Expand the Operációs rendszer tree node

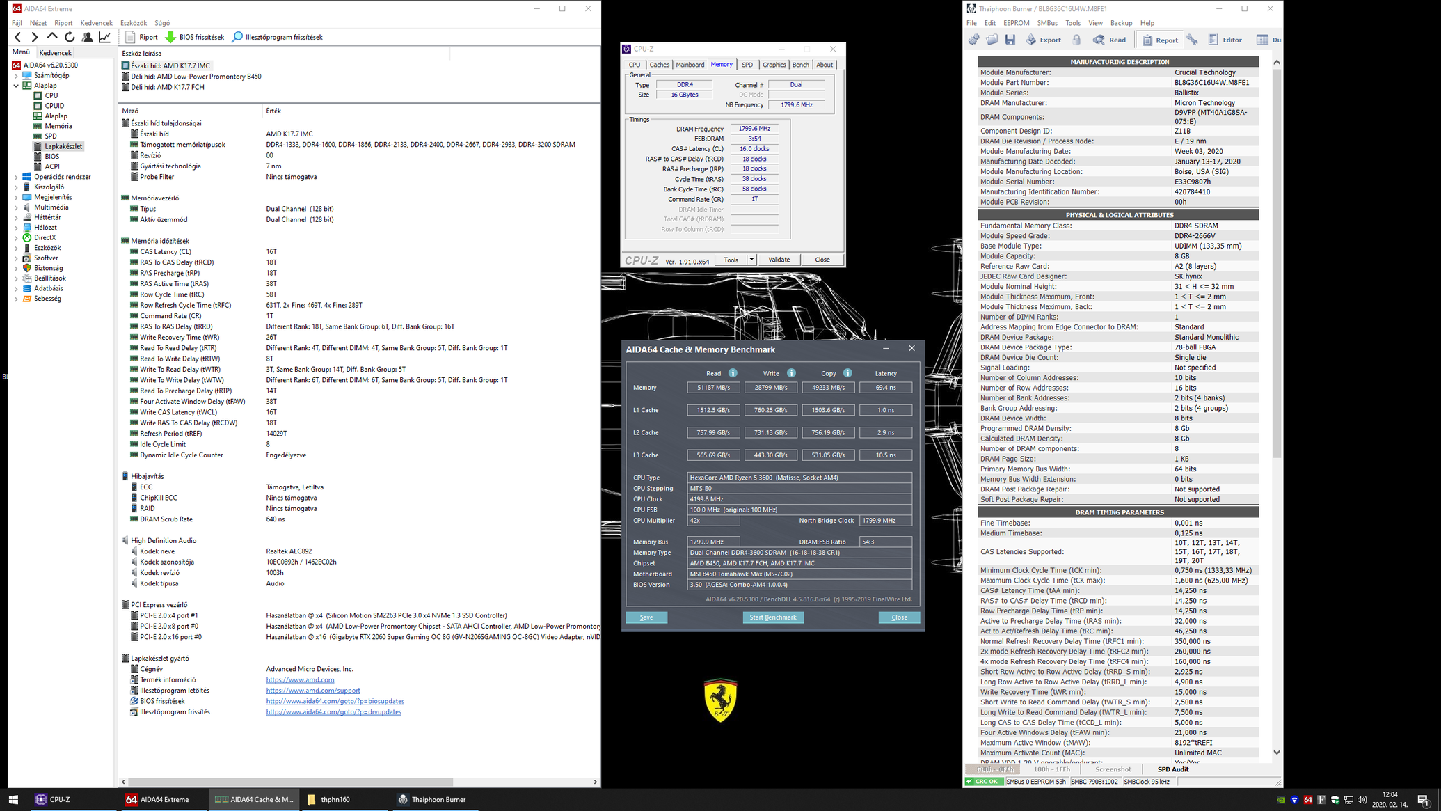pyautogui.click(x=16, y=177)
